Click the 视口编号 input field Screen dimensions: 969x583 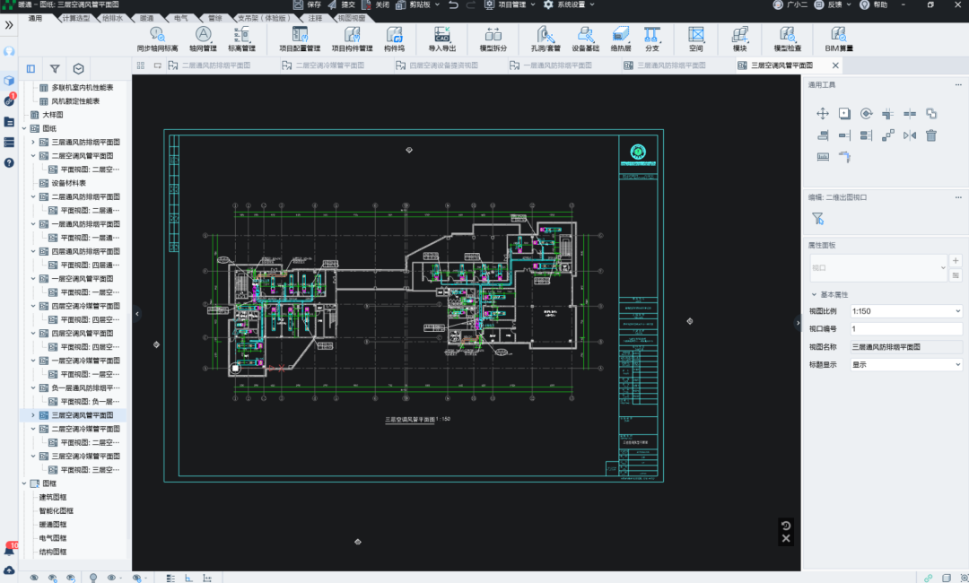click(x=905, y=328)
